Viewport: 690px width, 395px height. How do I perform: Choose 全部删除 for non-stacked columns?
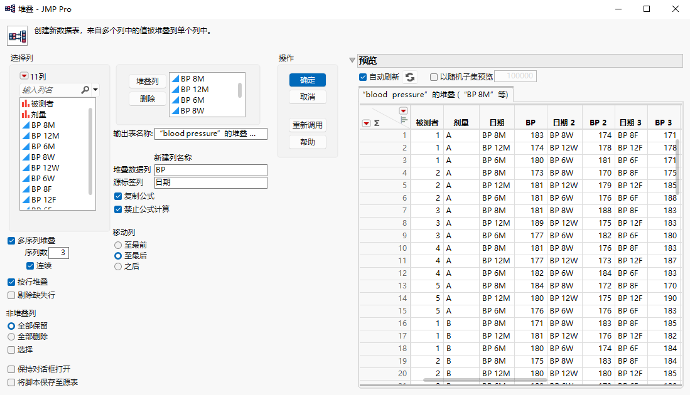click(x=11, y=337)
